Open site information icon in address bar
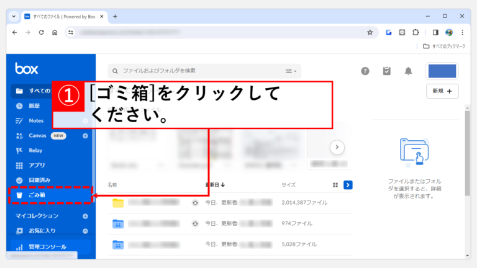Image resolution: width=477 pixels, height=268 pixels. 71,32
